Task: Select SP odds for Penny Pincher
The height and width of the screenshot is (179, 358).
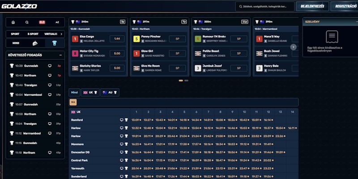Action: point(177,39)
